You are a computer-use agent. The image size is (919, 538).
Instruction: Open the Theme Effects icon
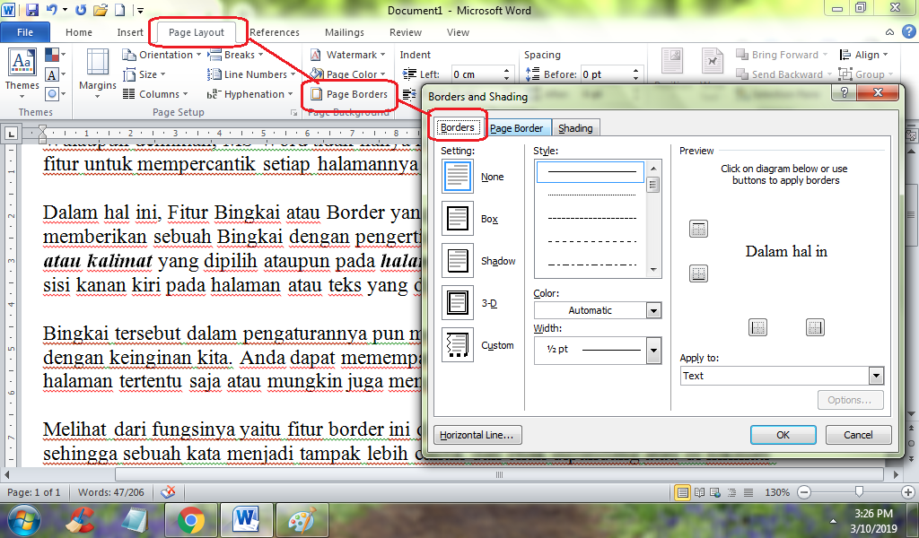click(54, 93)
